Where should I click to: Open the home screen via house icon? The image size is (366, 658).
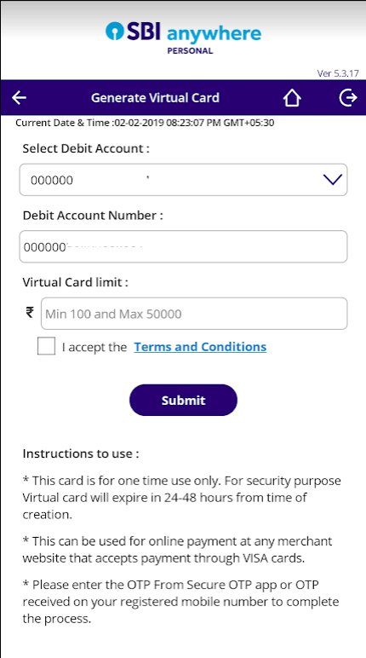click(292, 98)
